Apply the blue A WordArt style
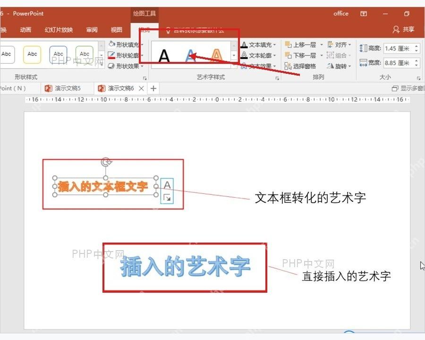The width and height of the screenshot is (425, 340). pos(190,56)
